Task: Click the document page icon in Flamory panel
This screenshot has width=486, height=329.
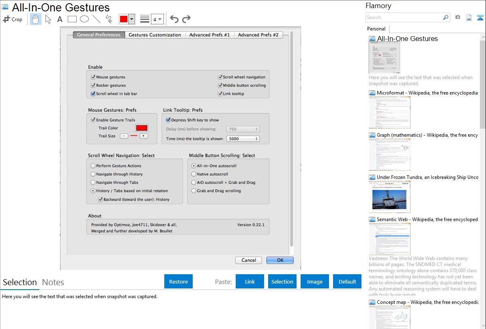Action: [469, 18]
